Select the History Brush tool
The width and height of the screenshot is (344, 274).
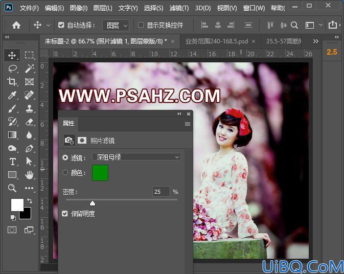[12, 122]
